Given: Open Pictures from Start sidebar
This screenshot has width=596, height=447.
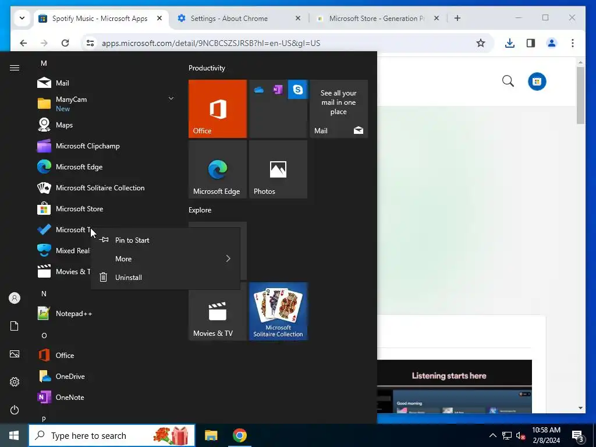Looking at the screenshot, I should (x=15, y=354).
